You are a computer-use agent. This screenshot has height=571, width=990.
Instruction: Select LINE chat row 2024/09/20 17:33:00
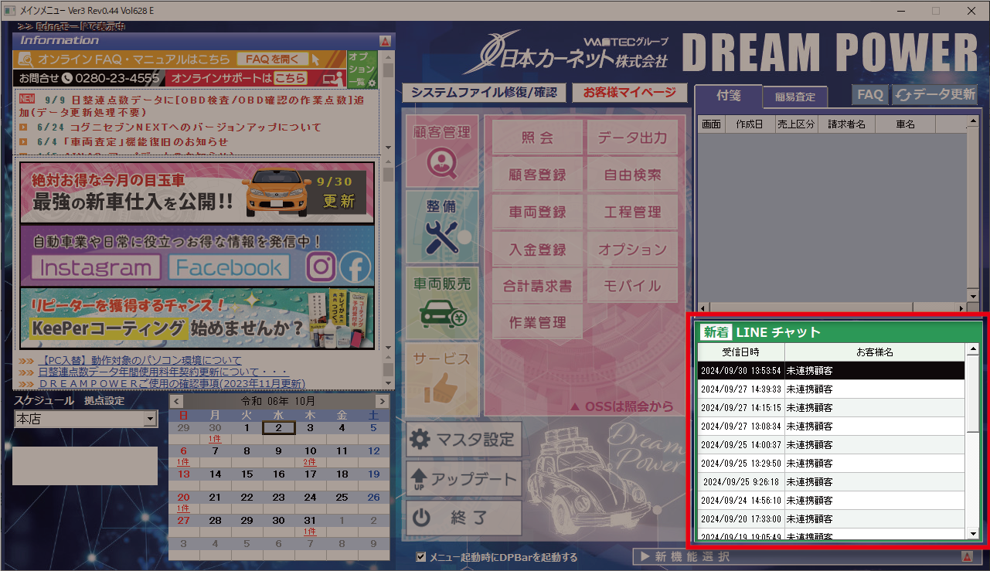(x=832, y=518)
